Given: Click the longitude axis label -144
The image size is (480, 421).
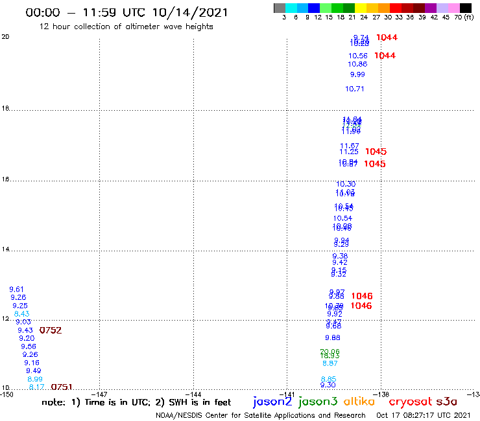Looking at the screenshot, I should pyautogui.click(x=193, y=394).
